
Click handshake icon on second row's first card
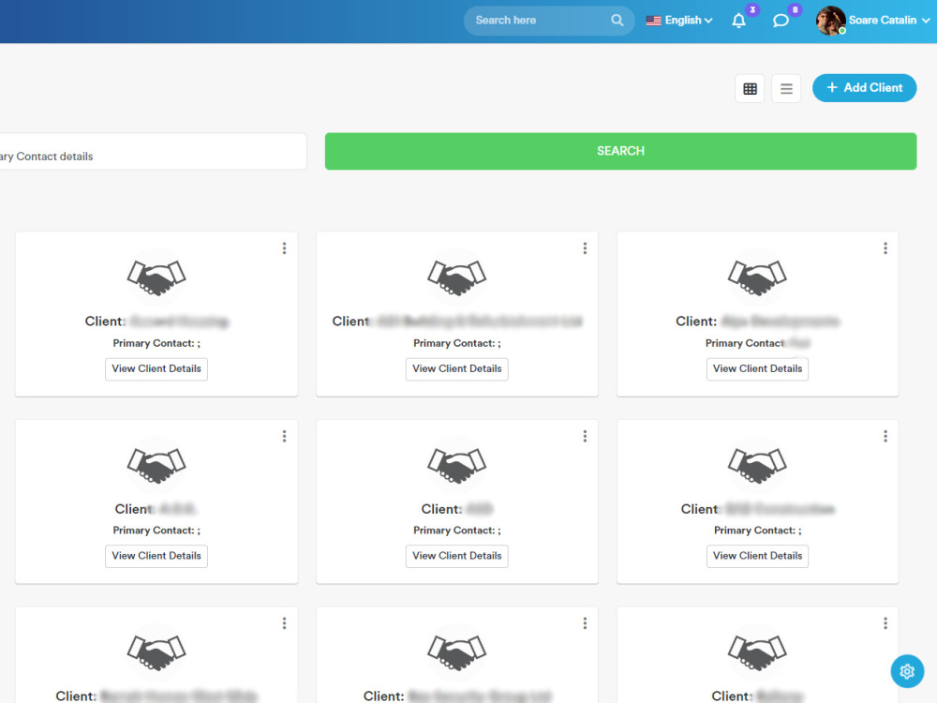pos(156,465)
